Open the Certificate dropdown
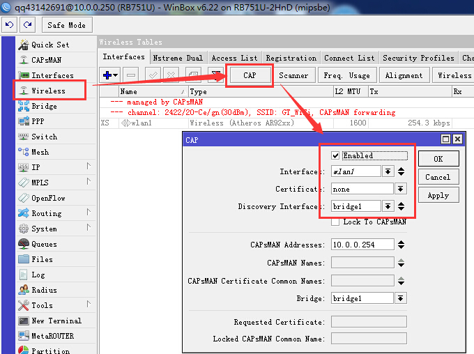The width and height of the screenshot is (474, 354). pos(401,190)
